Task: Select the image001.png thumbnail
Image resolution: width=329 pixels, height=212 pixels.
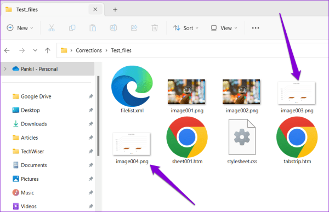Action: [x=186, y=92]
